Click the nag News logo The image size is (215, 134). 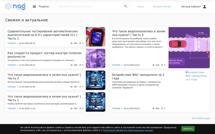pyautogui.click(x=15, y=7)
